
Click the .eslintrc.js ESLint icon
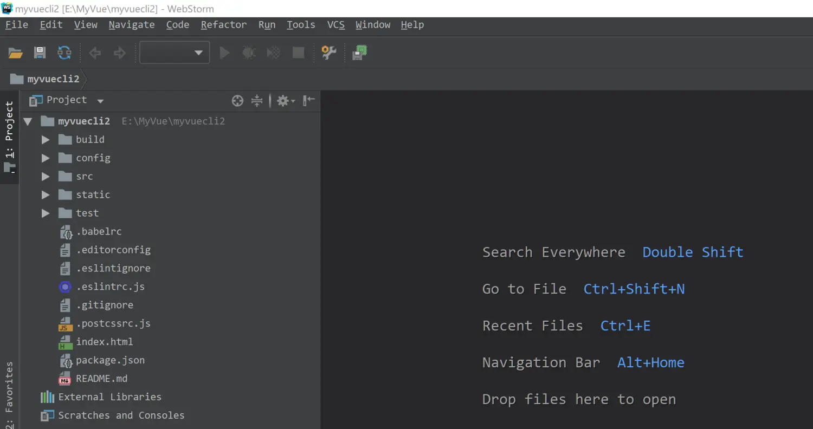click(65, 287)
